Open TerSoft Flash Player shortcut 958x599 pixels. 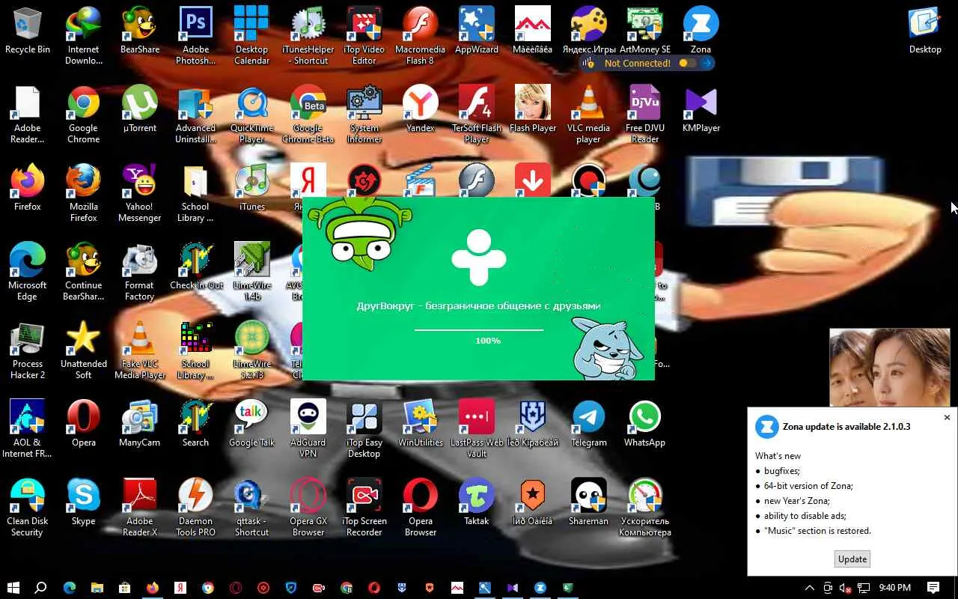pos(477,115)
